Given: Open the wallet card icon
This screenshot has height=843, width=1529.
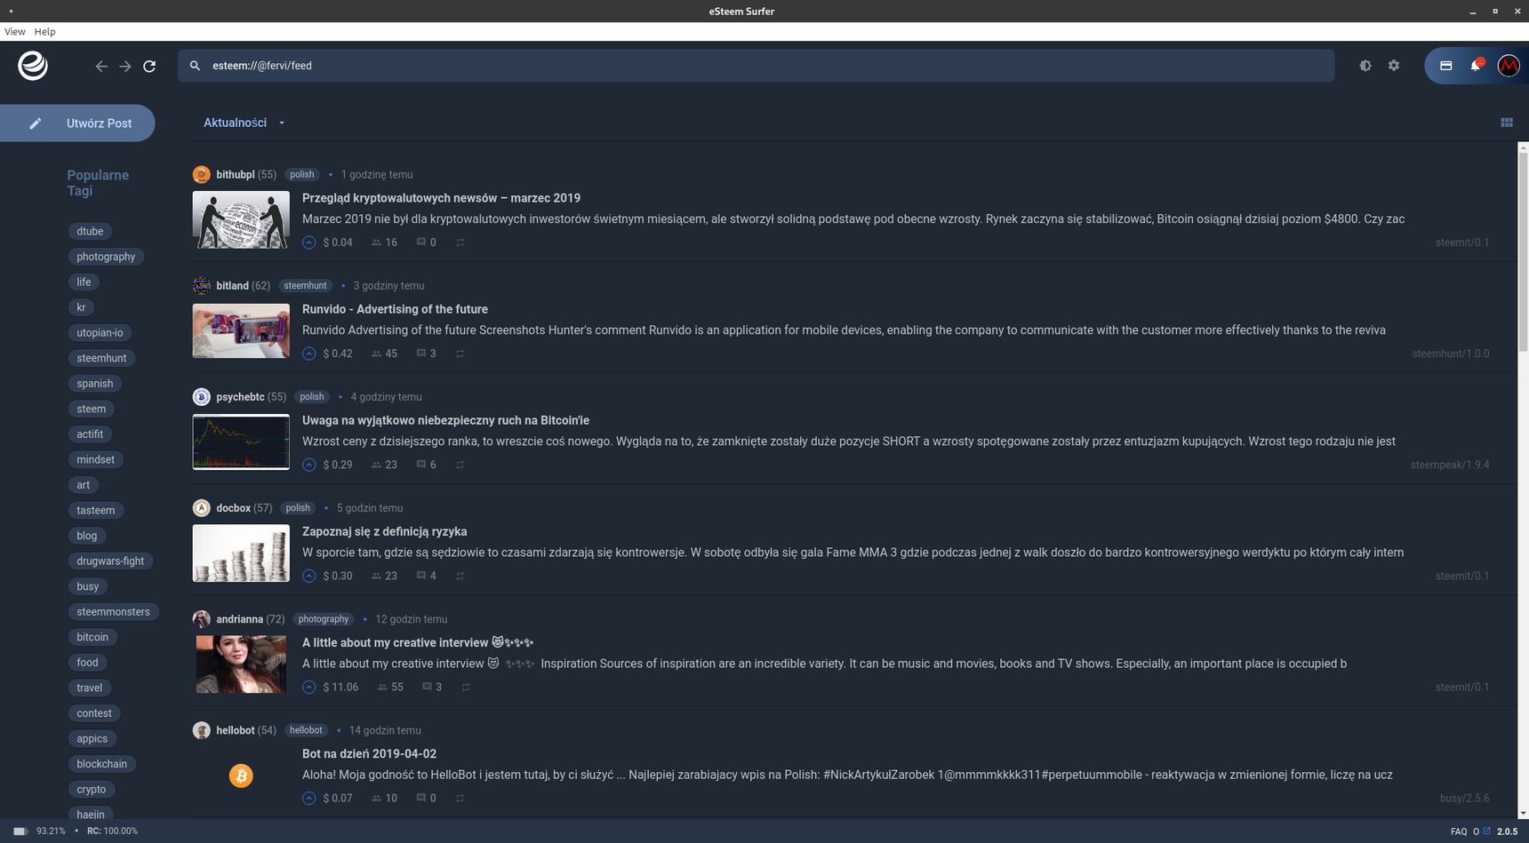Looking at the screenshot, I should [1446, 66].
